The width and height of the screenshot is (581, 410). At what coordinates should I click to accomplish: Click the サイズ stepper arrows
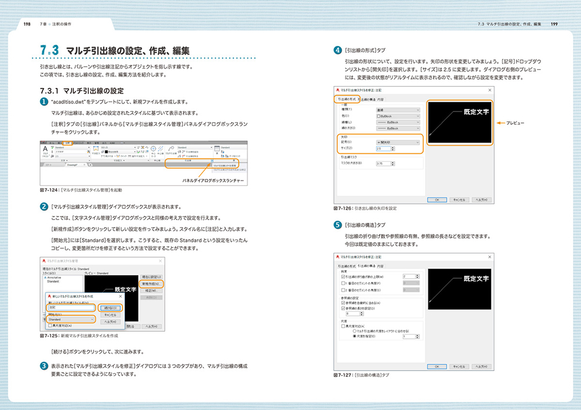393,149
